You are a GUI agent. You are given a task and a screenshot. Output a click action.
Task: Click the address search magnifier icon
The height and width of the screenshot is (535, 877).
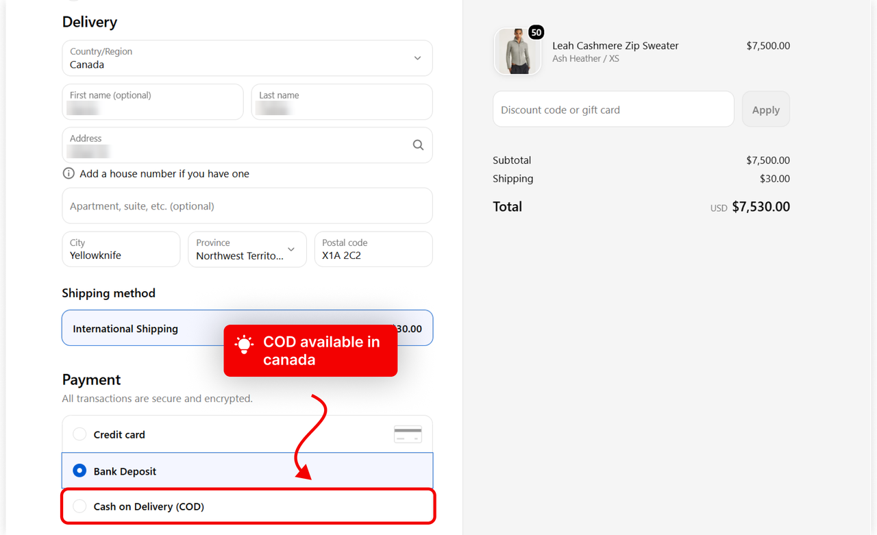[x=418, y=145]
